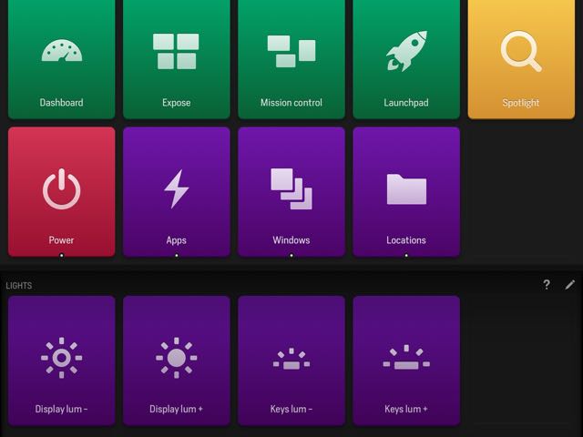Open the Dashboard tile

61,59
